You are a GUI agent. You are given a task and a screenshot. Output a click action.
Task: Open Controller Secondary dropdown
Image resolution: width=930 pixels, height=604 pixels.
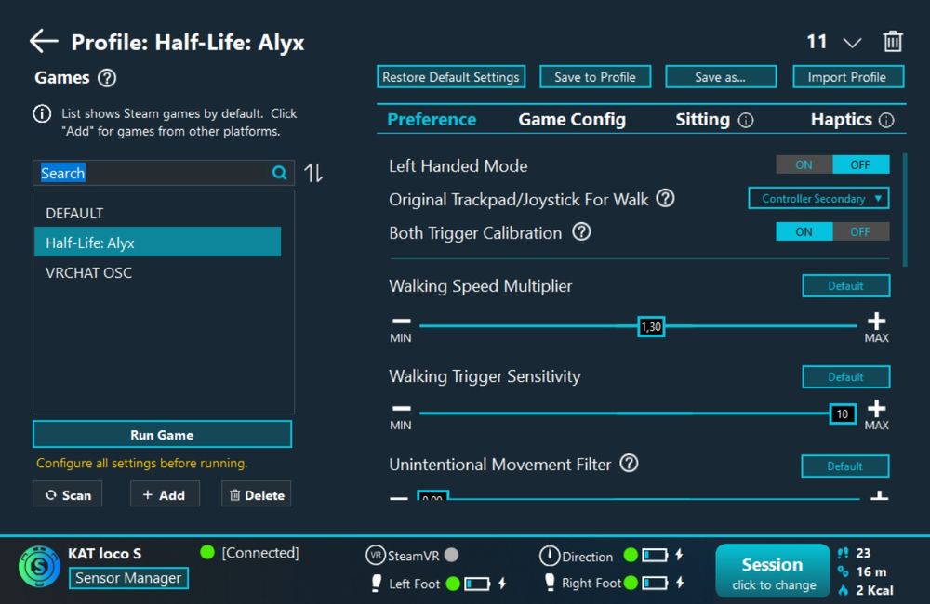point(818,199)
